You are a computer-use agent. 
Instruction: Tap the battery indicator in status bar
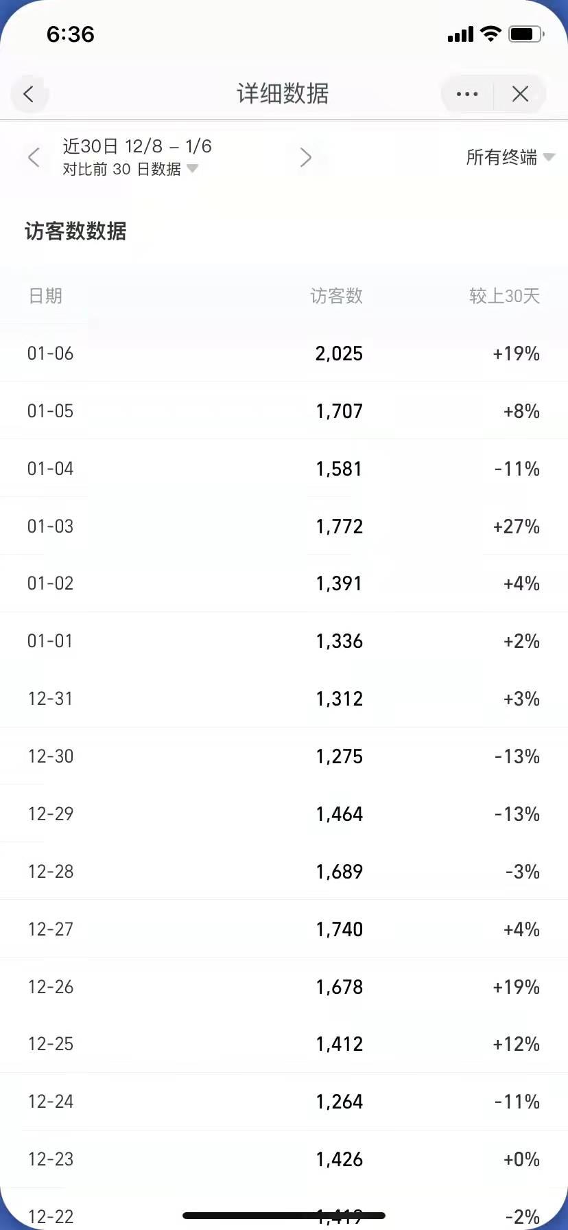pos(525,34)
